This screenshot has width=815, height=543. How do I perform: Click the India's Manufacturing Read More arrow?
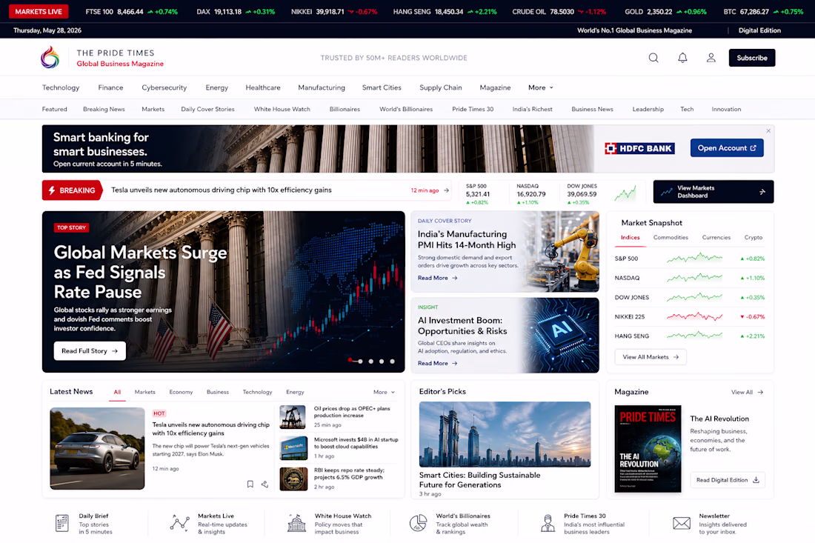coord(455,278)
